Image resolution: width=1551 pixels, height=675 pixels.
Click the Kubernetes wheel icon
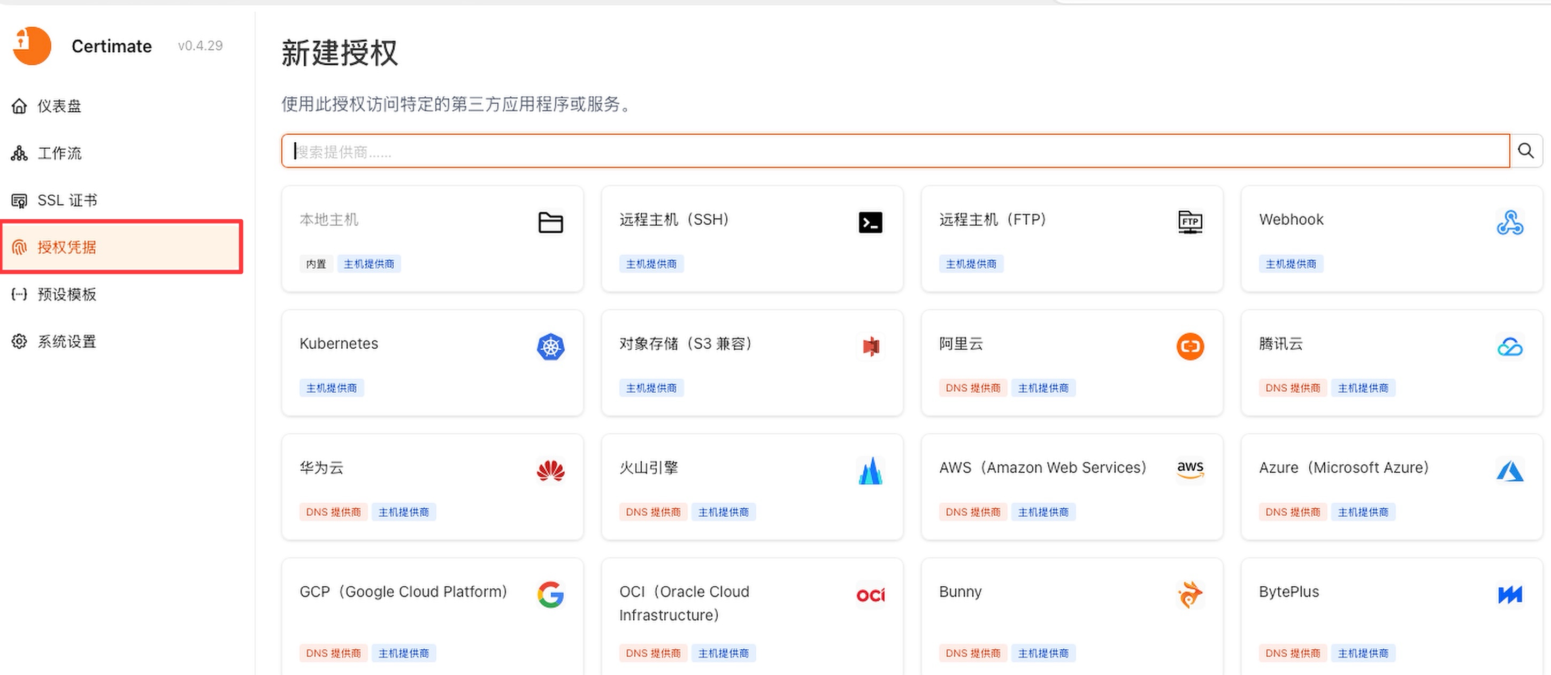point(550,347)
